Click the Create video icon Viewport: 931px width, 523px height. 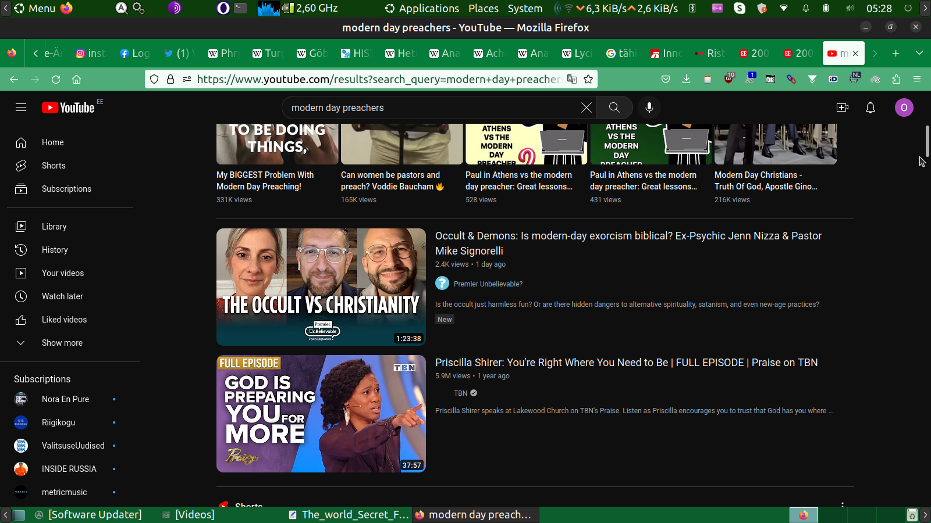point(842,108)
